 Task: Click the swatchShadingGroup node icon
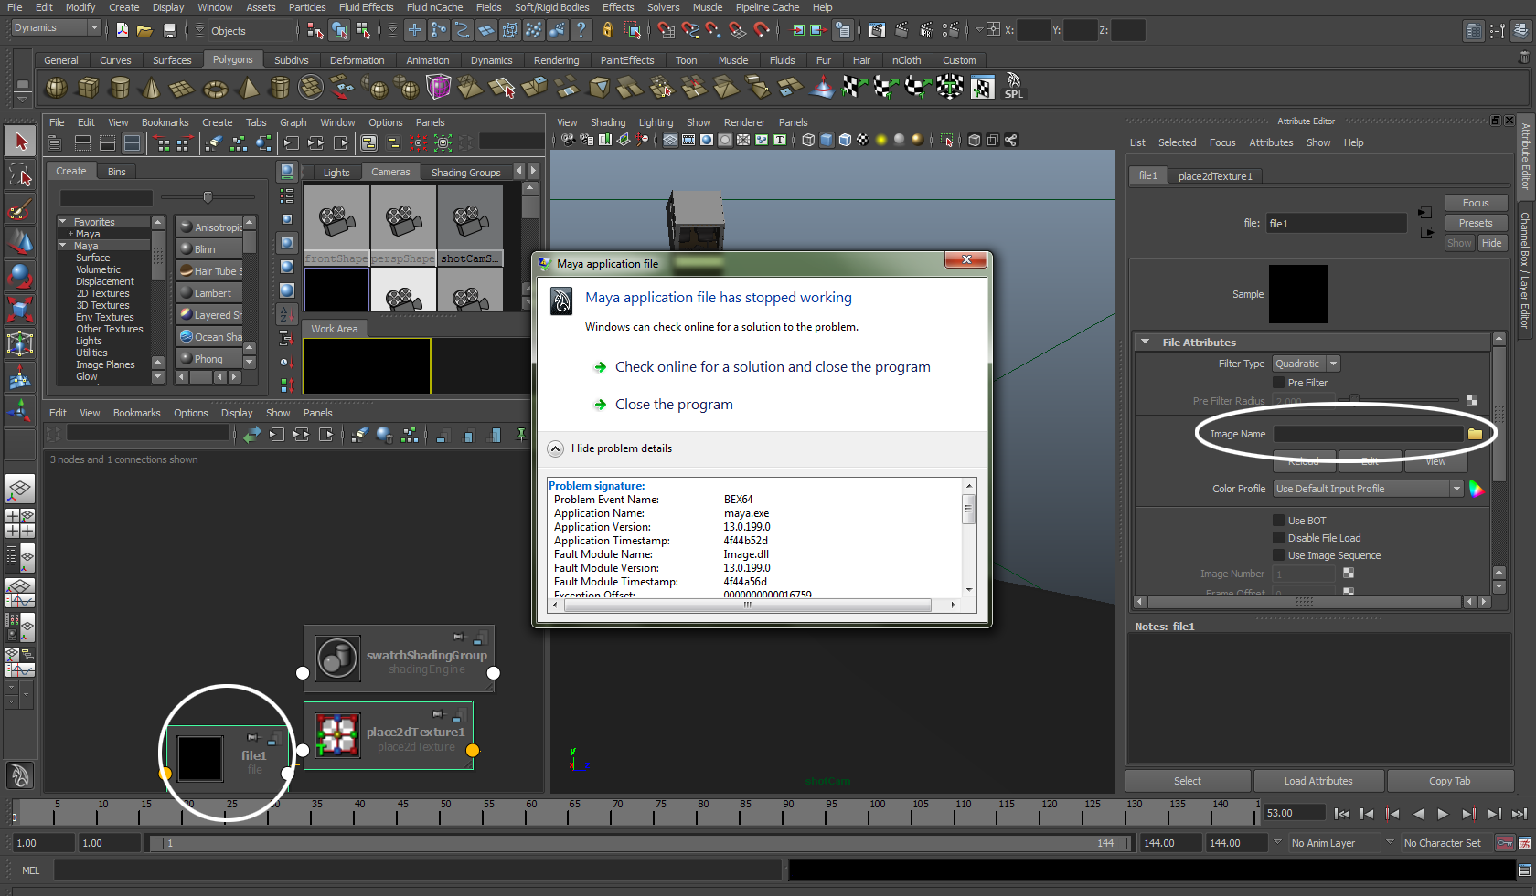click(337, 658)
